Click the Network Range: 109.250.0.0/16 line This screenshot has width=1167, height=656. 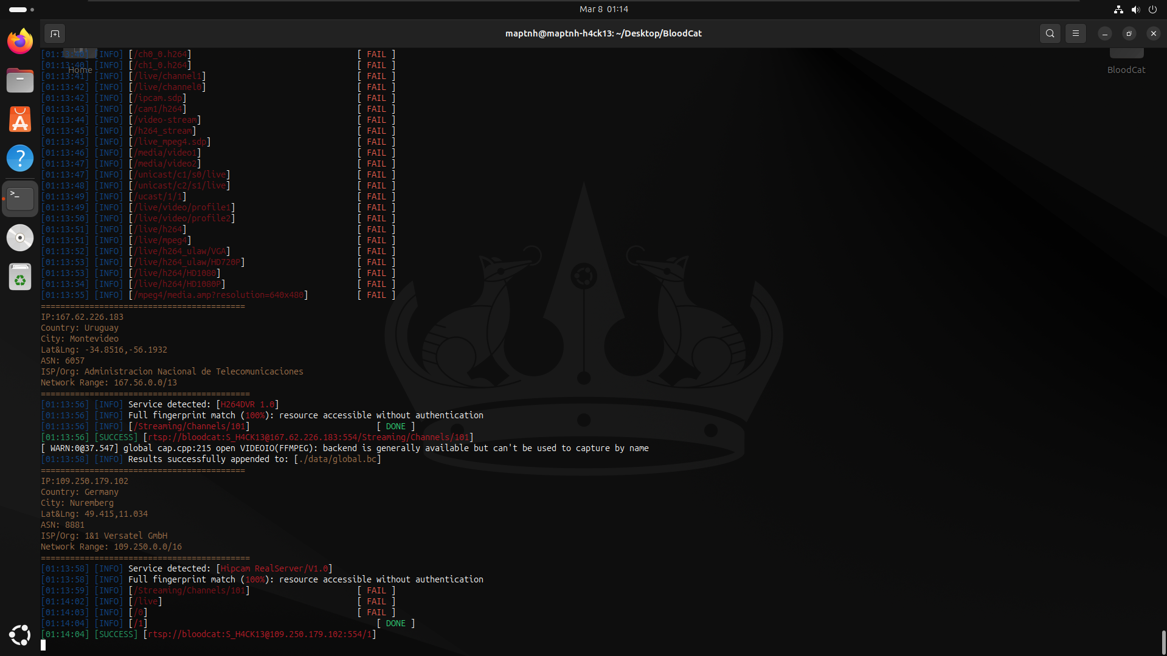point(111,547)
